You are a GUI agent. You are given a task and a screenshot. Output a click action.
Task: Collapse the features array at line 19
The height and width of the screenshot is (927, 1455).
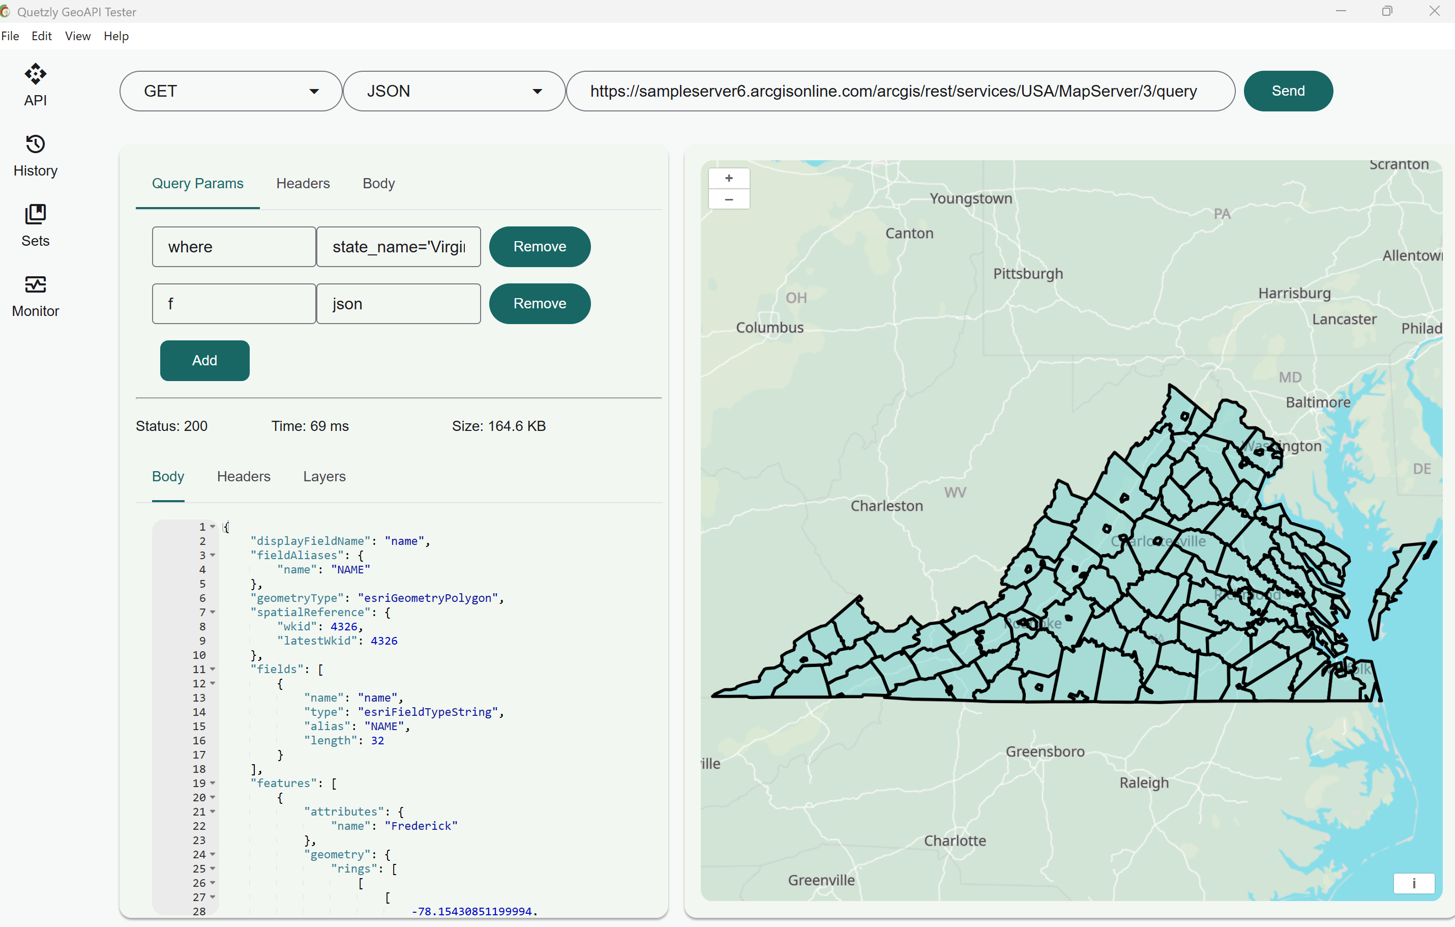pyautogui.click(x=213, y=783)
